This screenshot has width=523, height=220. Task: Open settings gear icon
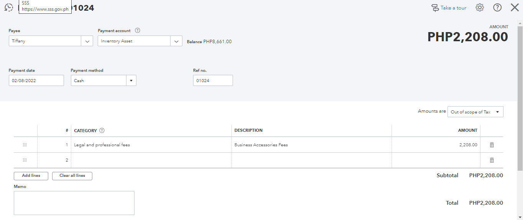(x=480, y=7)
